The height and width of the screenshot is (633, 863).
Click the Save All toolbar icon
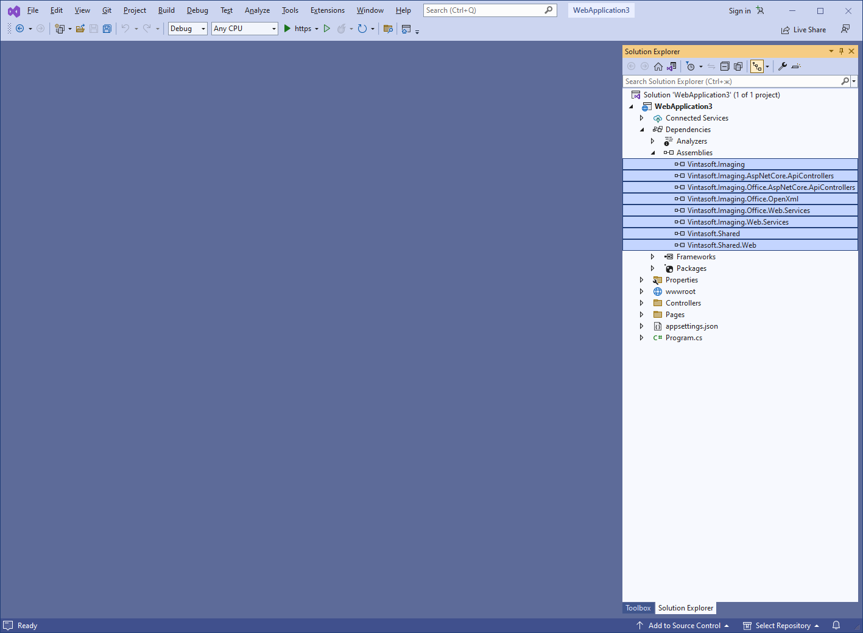(107, 29)
